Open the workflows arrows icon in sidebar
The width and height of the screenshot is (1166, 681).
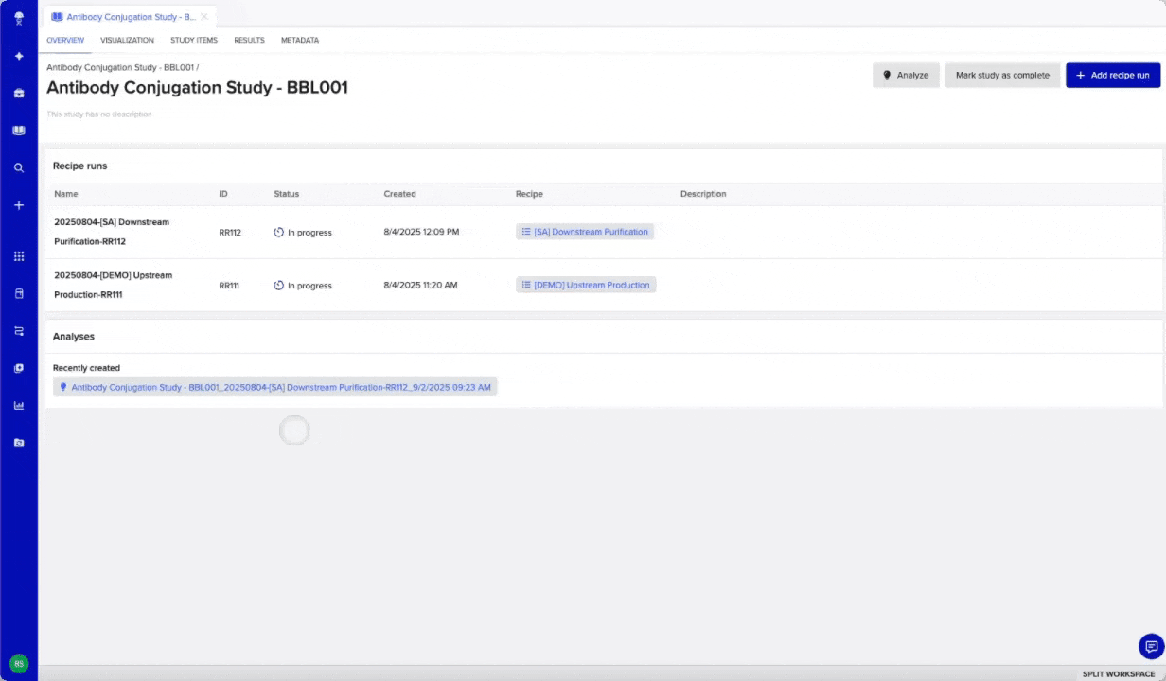click(x=18, y=331)
